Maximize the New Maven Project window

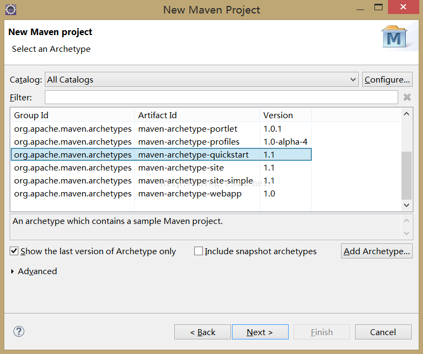[x=378, y=8]
